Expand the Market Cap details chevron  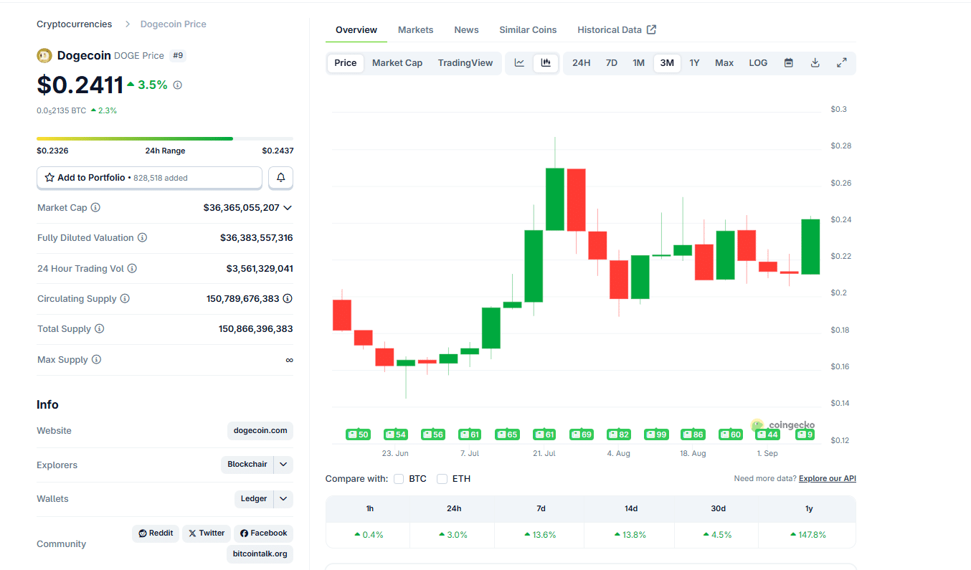click(288, 208)
